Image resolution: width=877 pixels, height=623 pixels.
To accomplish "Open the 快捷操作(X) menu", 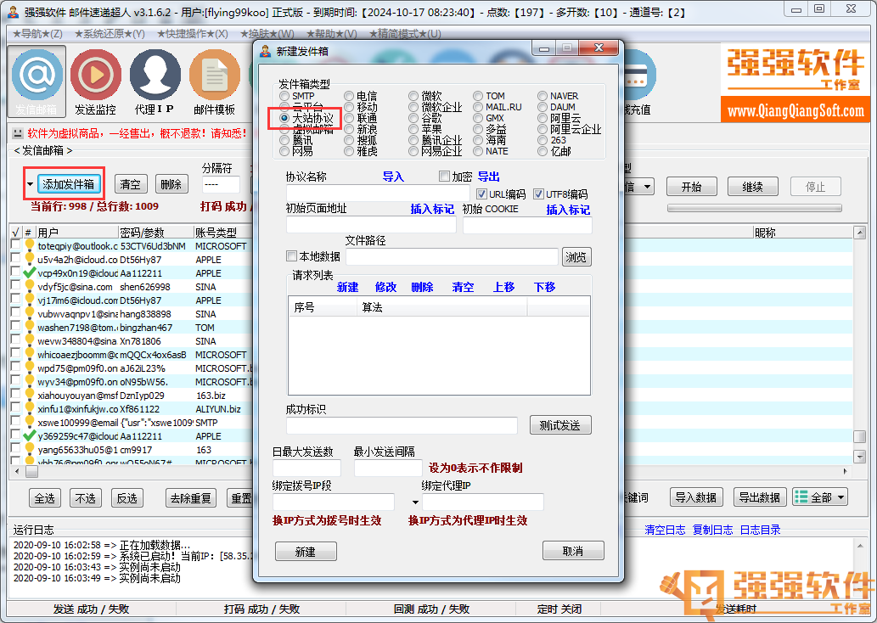I will pos(193,34).
